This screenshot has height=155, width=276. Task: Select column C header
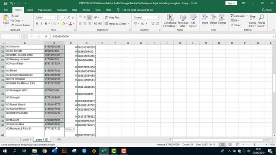71,43
